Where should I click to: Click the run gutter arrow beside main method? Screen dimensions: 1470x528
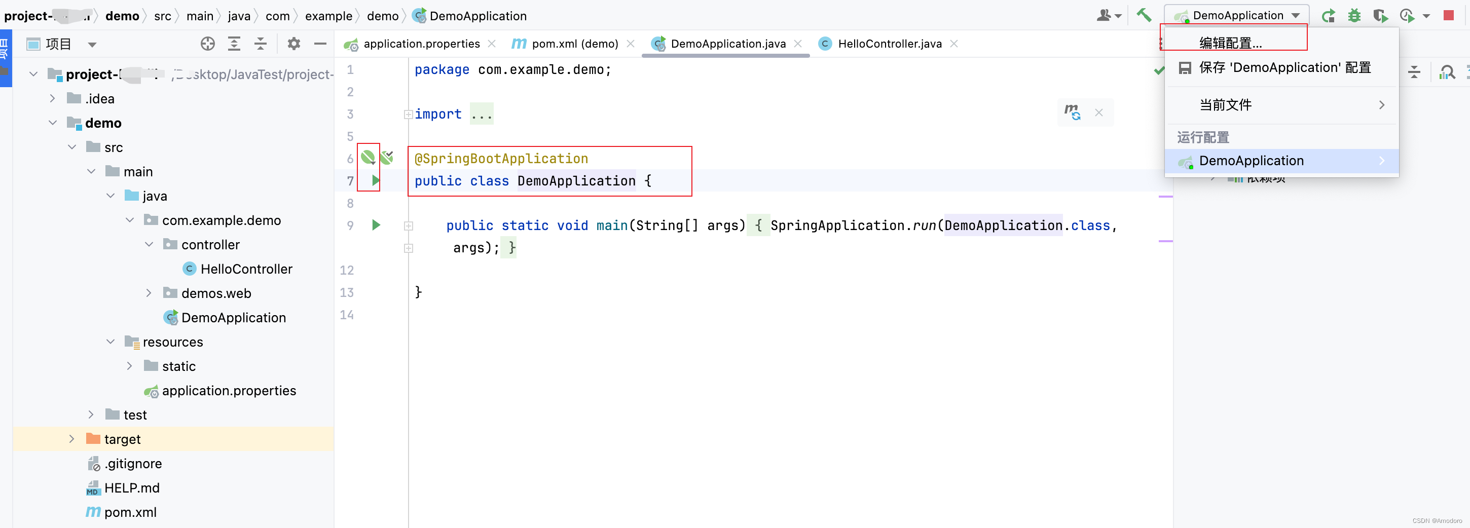tap(376, 225)
